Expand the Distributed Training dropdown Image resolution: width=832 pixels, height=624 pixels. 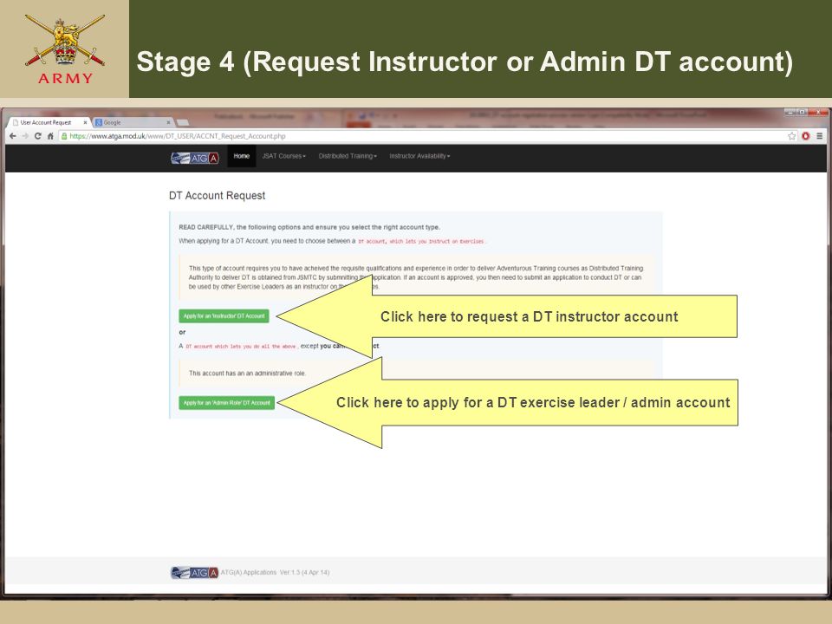coord(348,156)
